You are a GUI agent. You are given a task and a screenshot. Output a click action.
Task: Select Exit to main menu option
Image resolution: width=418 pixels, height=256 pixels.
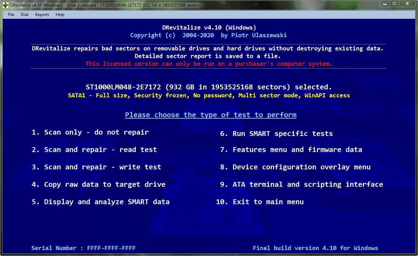260,202
